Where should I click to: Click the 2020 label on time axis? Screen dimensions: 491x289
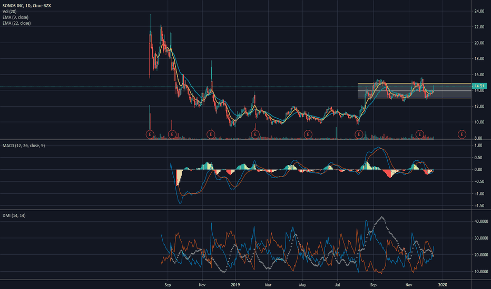pyautogui.click(x=443, y=285)
